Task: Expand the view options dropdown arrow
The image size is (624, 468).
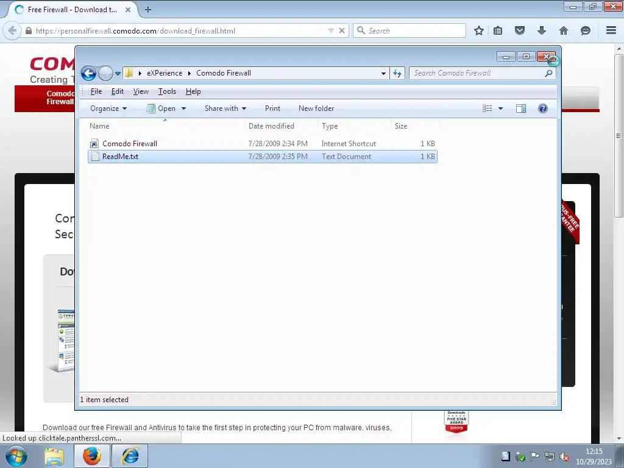Action: pyautogui.click(x=501, y=108)
